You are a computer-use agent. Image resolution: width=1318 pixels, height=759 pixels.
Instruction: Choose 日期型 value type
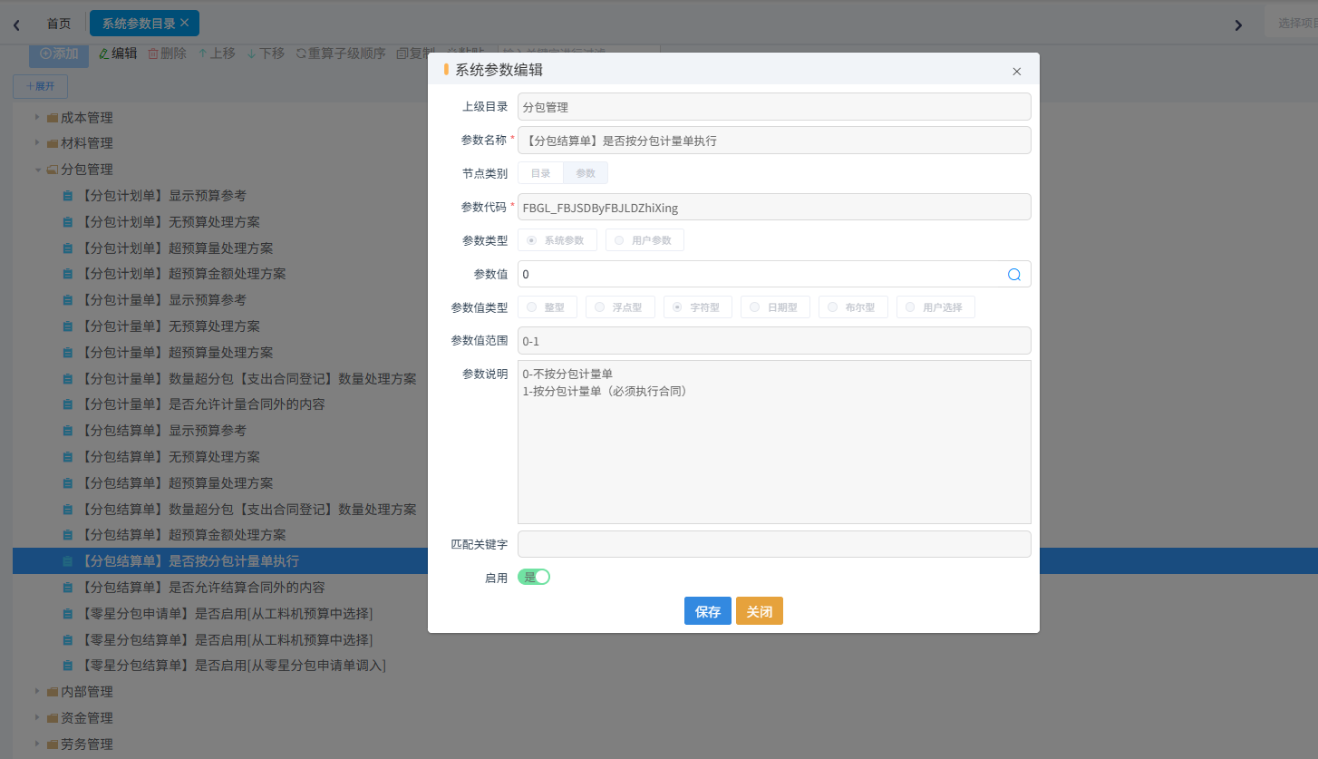775,307
